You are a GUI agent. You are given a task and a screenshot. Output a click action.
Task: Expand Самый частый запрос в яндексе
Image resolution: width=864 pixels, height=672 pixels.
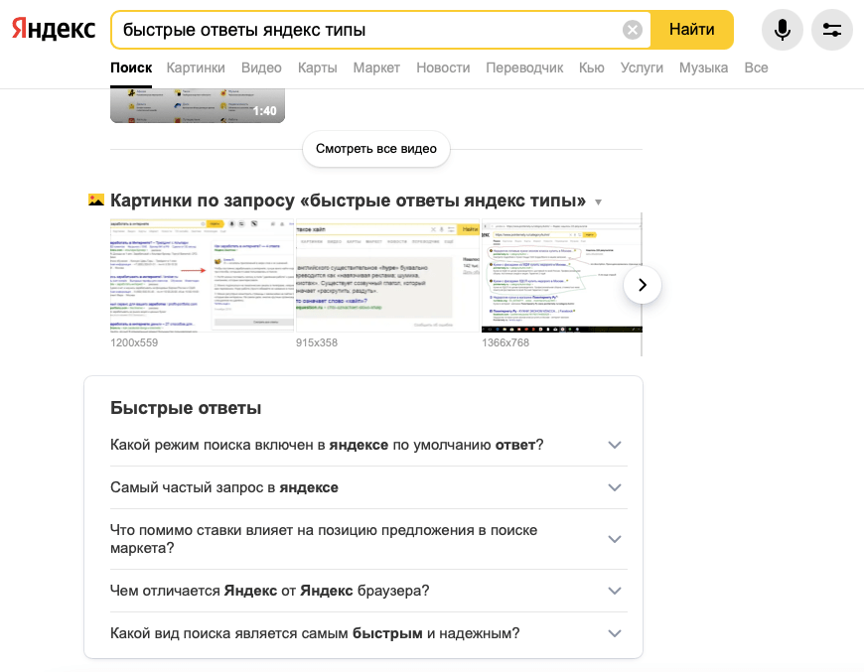tap(368, 487)
